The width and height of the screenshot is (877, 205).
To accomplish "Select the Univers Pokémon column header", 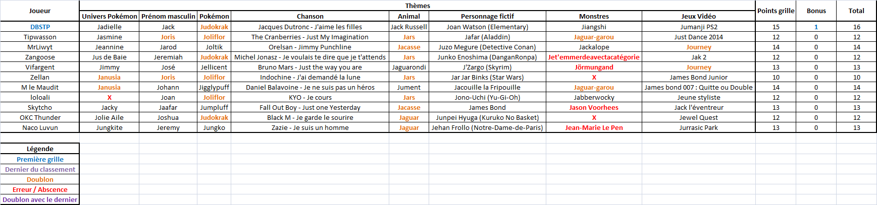I will click(x=109, y=16).
